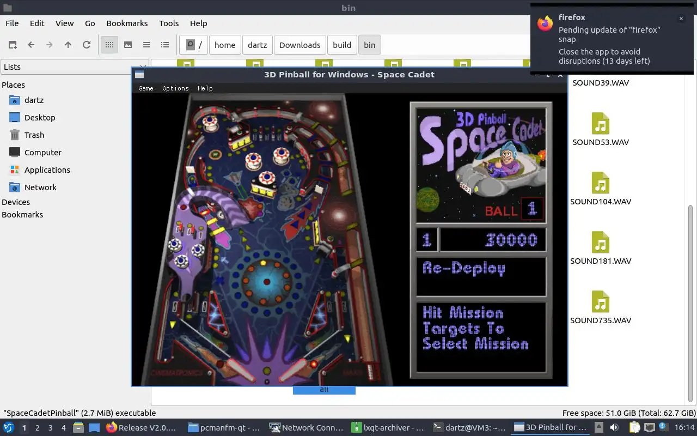Image resolution: width=697 pixels, height=436 pixels.
Task: Switch to thumbnail view mode
Action: pyautogui.click(x=128, y=45)
